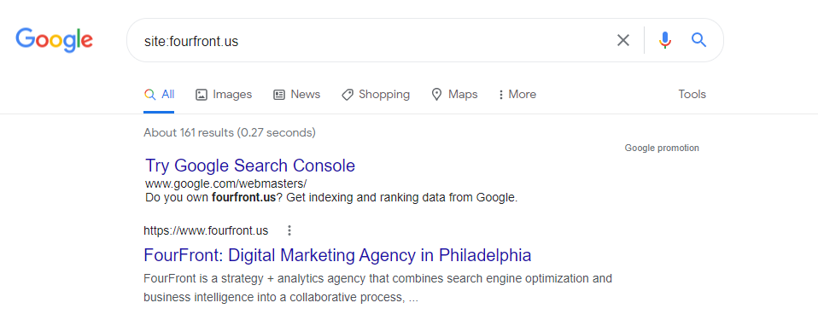Click the Maps tab pin icon
Image resolution: width=818 pixels, height=326 pixels.
(x=436, y=95)
